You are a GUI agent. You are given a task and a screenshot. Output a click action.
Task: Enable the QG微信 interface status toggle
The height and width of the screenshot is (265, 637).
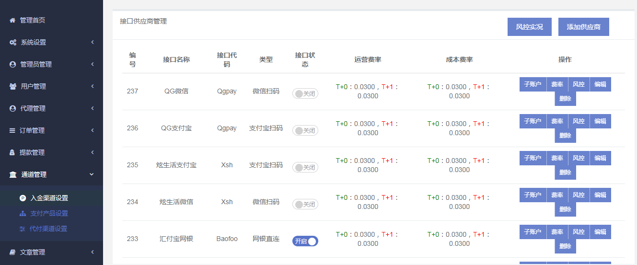[x=305, y=94]
